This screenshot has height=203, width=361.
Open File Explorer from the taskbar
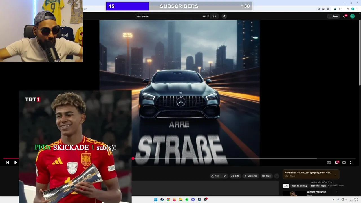180,200
